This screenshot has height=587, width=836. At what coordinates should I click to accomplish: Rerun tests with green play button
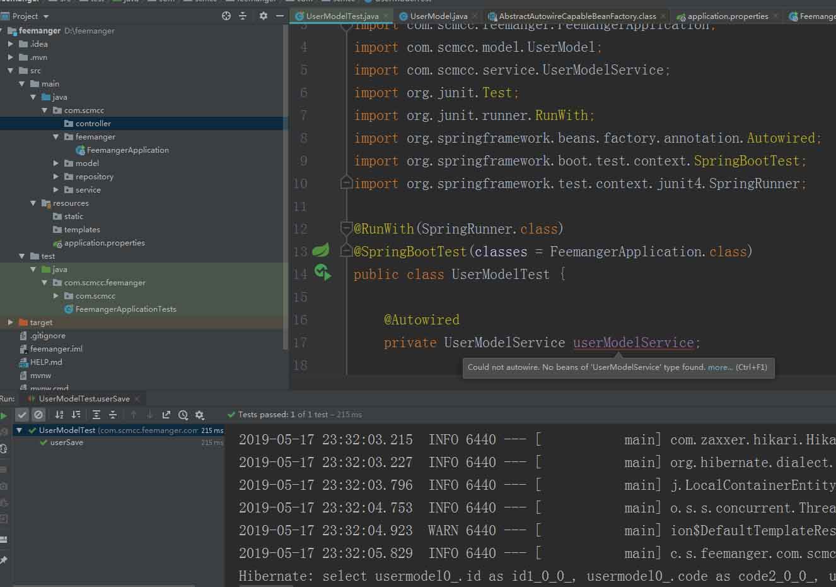pos(4,415)
